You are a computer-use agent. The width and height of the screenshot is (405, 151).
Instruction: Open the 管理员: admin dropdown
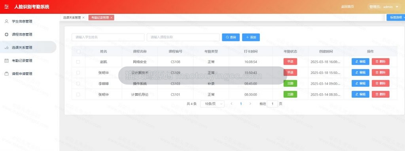pyautogui.click(x=384, y=7)
